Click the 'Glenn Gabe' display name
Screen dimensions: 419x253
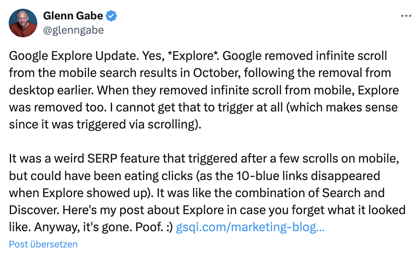[x=74, y=16]
